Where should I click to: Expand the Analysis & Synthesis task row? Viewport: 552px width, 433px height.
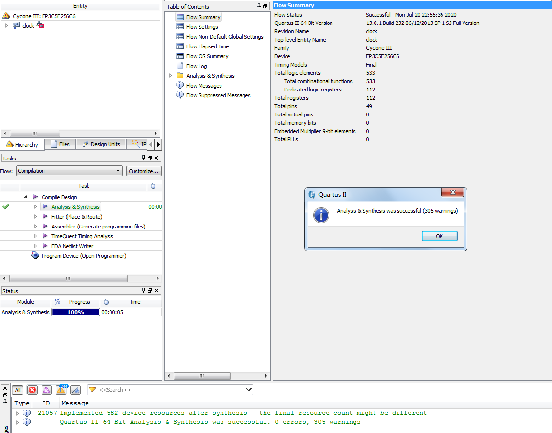(35, 207)
